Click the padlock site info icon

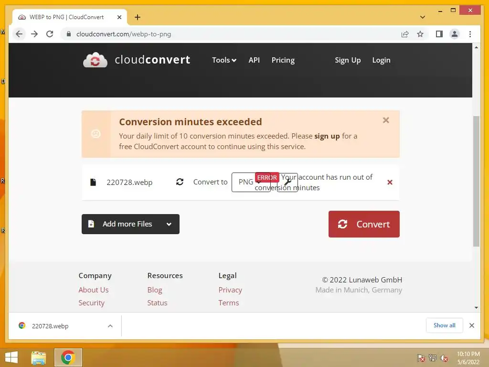pos(69,34)
